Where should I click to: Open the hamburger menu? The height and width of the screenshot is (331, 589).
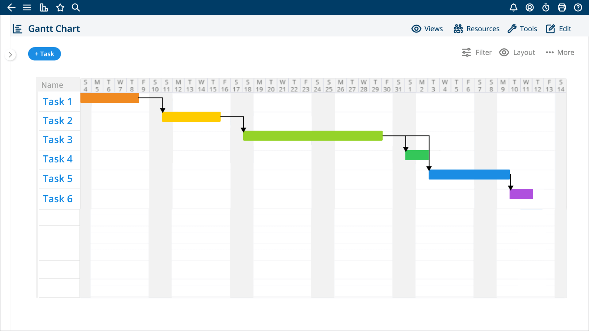click(x=27, y=8)
